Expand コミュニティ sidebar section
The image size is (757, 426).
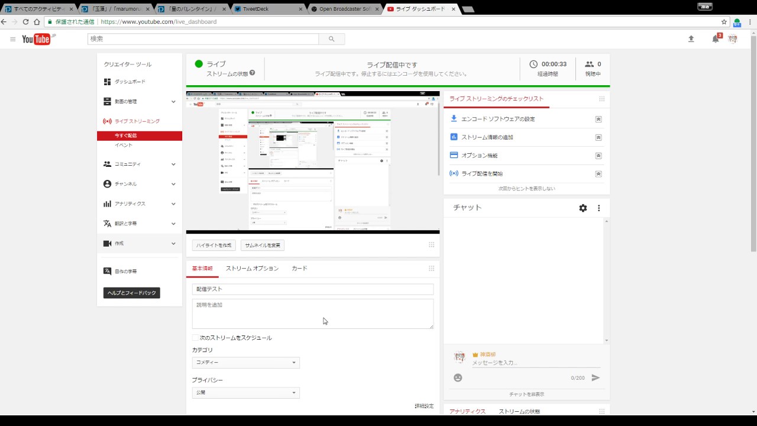coord(173,164)
